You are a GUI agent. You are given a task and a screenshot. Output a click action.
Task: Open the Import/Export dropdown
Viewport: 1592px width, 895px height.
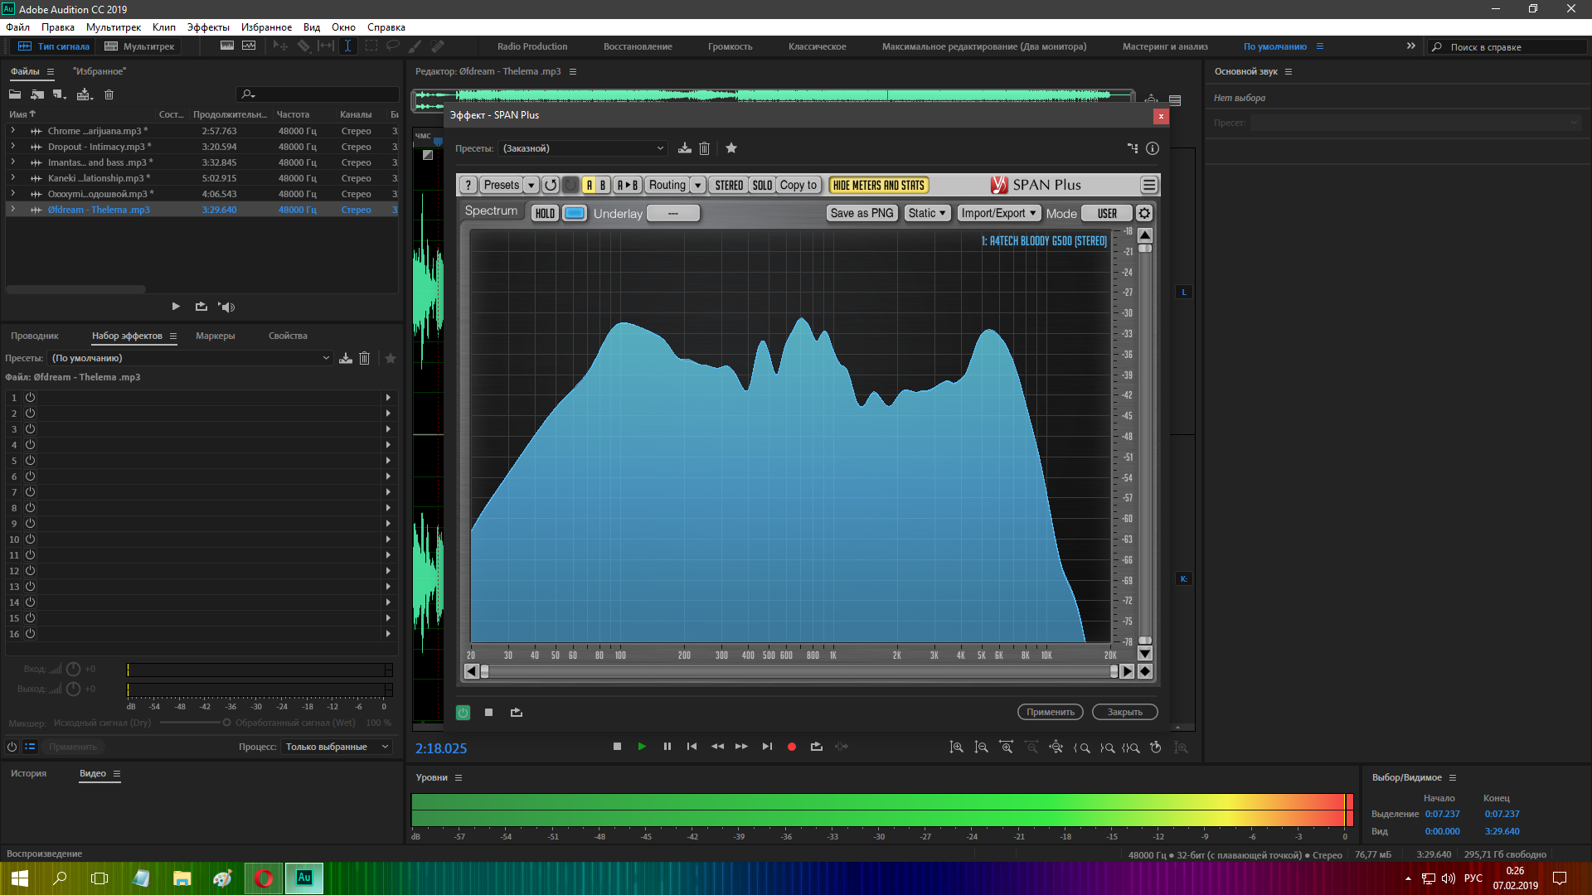998,213
